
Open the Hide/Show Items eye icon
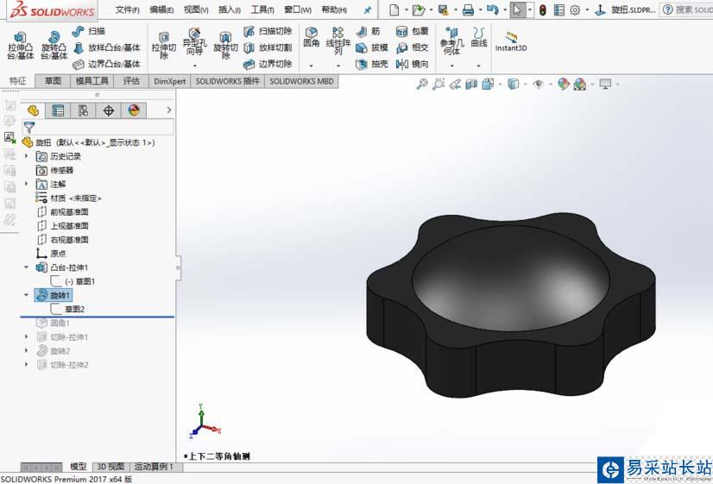pyautogui.click(x=539, y=84)
